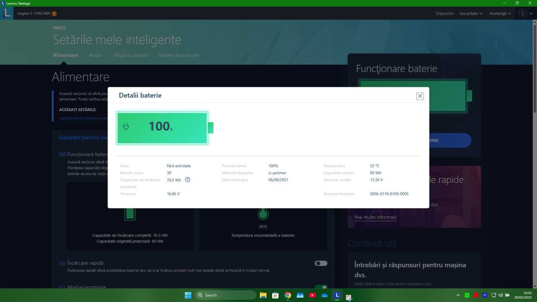Screen dimensions: 537x302
Task: Click the Lenovo Vantage taskbar icon
Action: pyautogui.click(x=337, y=295)
